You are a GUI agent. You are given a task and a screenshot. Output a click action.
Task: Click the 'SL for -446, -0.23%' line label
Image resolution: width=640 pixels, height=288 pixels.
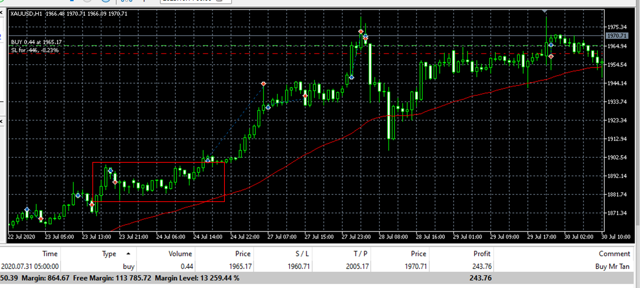click(x=35, y=50)
